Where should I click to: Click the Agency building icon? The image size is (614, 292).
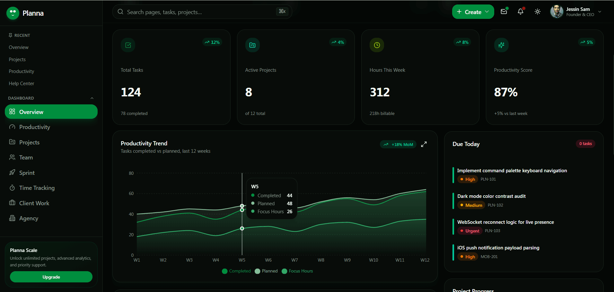(12, 218)
